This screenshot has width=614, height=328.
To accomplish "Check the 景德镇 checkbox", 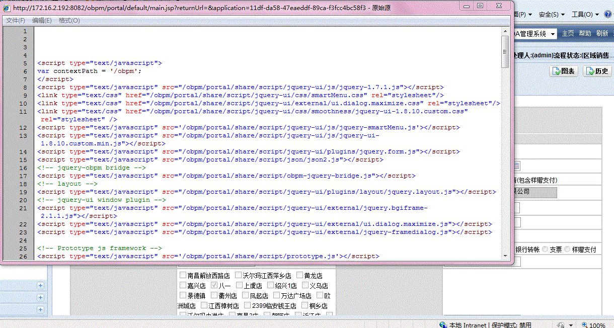I will pos(183,295).
